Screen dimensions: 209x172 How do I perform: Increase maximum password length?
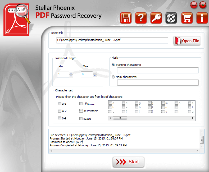click(x=95, y=73)
